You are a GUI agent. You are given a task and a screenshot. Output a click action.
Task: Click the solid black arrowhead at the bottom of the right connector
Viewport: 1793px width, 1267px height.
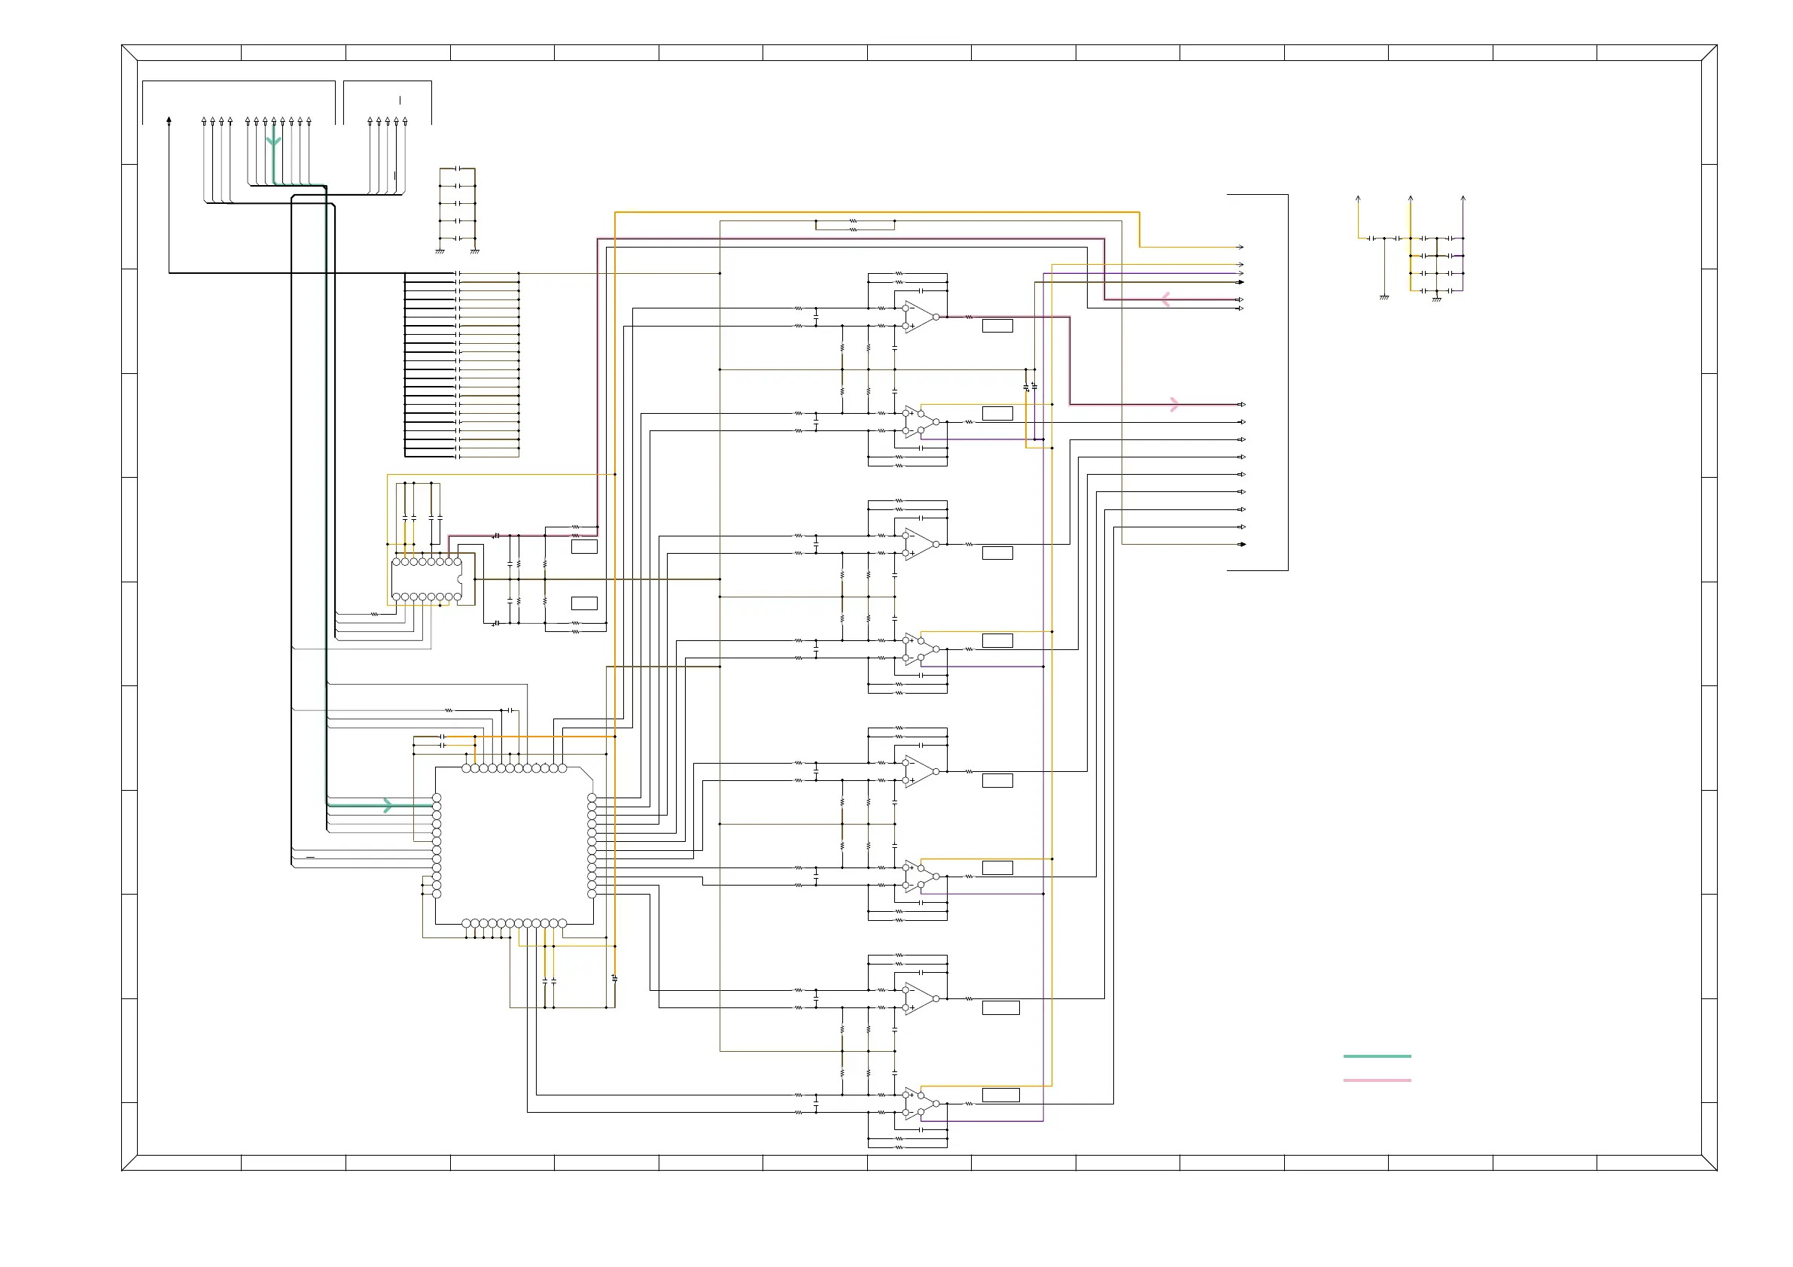coord(1242,544)
